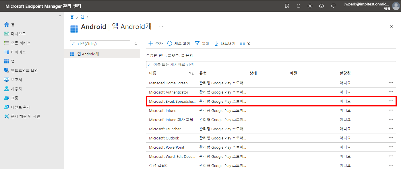The image size is (401, 169).
Task: Focus the 이름 또는 게시자로 검색 field
Action: point(271,65)
